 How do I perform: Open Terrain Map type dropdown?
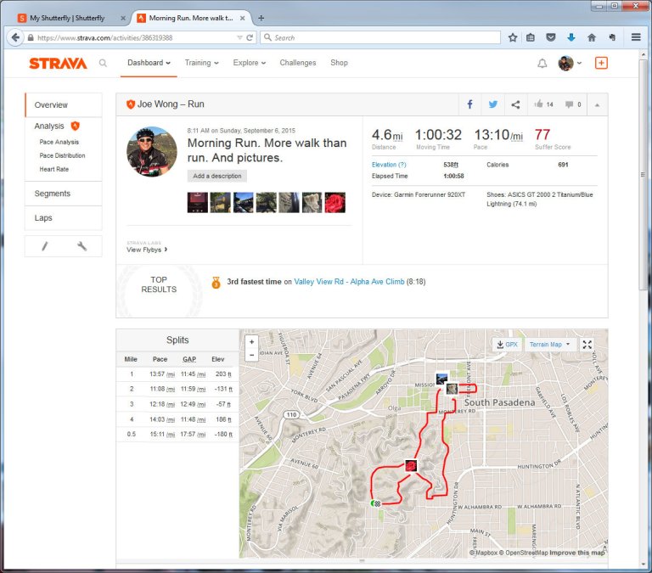click(x=549, y=345)
